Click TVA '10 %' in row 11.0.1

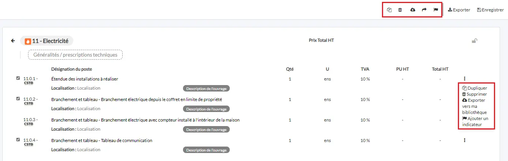pyautogui.click(x=365, y=79)
